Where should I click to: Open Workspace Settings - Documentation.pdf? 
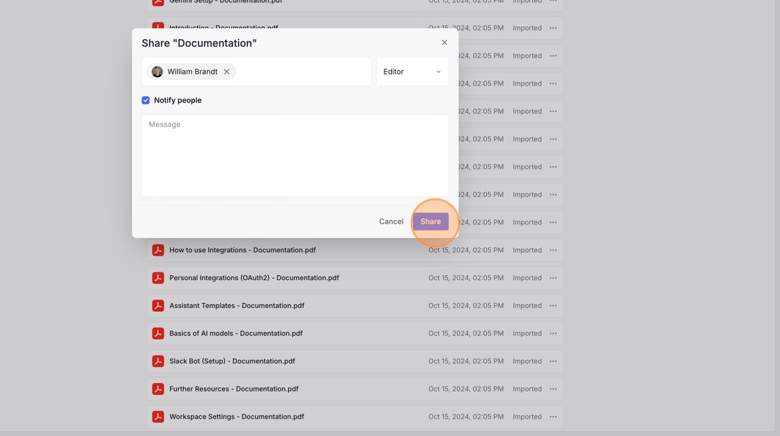(237, 416)
